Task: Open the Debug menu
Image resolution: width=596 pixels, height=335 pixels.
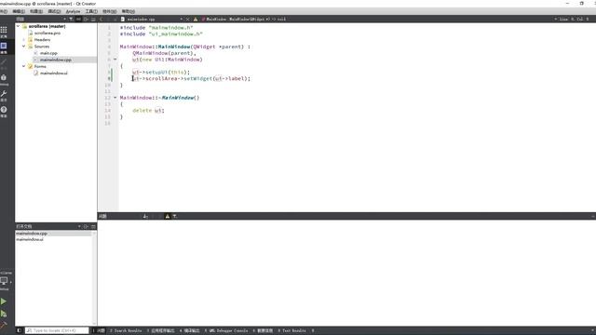Action: click(x=54, y=11)
